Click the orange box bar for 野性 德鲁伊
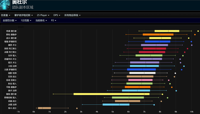This screenshot has width=200, height=114. pyautogui.click(x=158, y=35)
